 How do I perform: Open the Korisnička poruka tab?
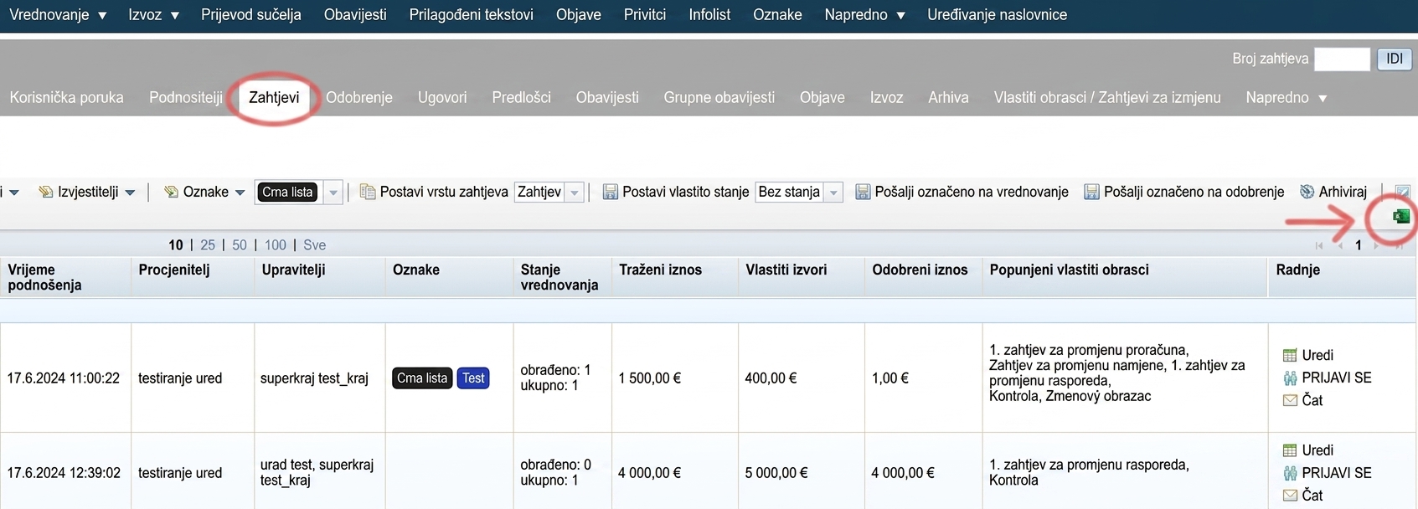pyautogui.click(x=66, y=98)
